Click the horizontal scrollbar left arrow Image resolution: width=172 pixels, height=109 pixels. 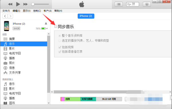coord(52,92)
